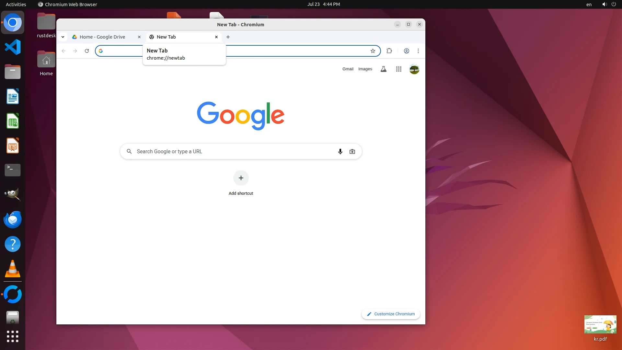Click Customize Chromium button
Screen dimensions: 622x350
(x=391, y=314)
